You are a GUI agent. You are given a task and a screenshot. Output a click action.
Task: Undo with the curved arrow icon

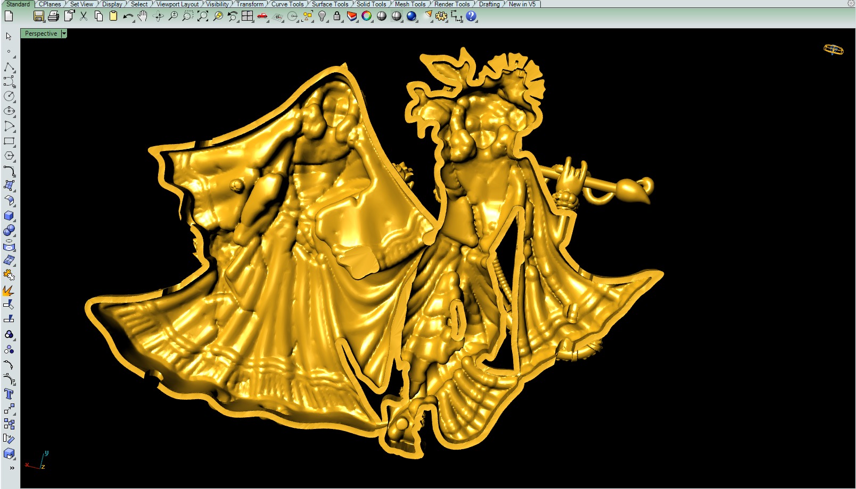click(128, 16)
